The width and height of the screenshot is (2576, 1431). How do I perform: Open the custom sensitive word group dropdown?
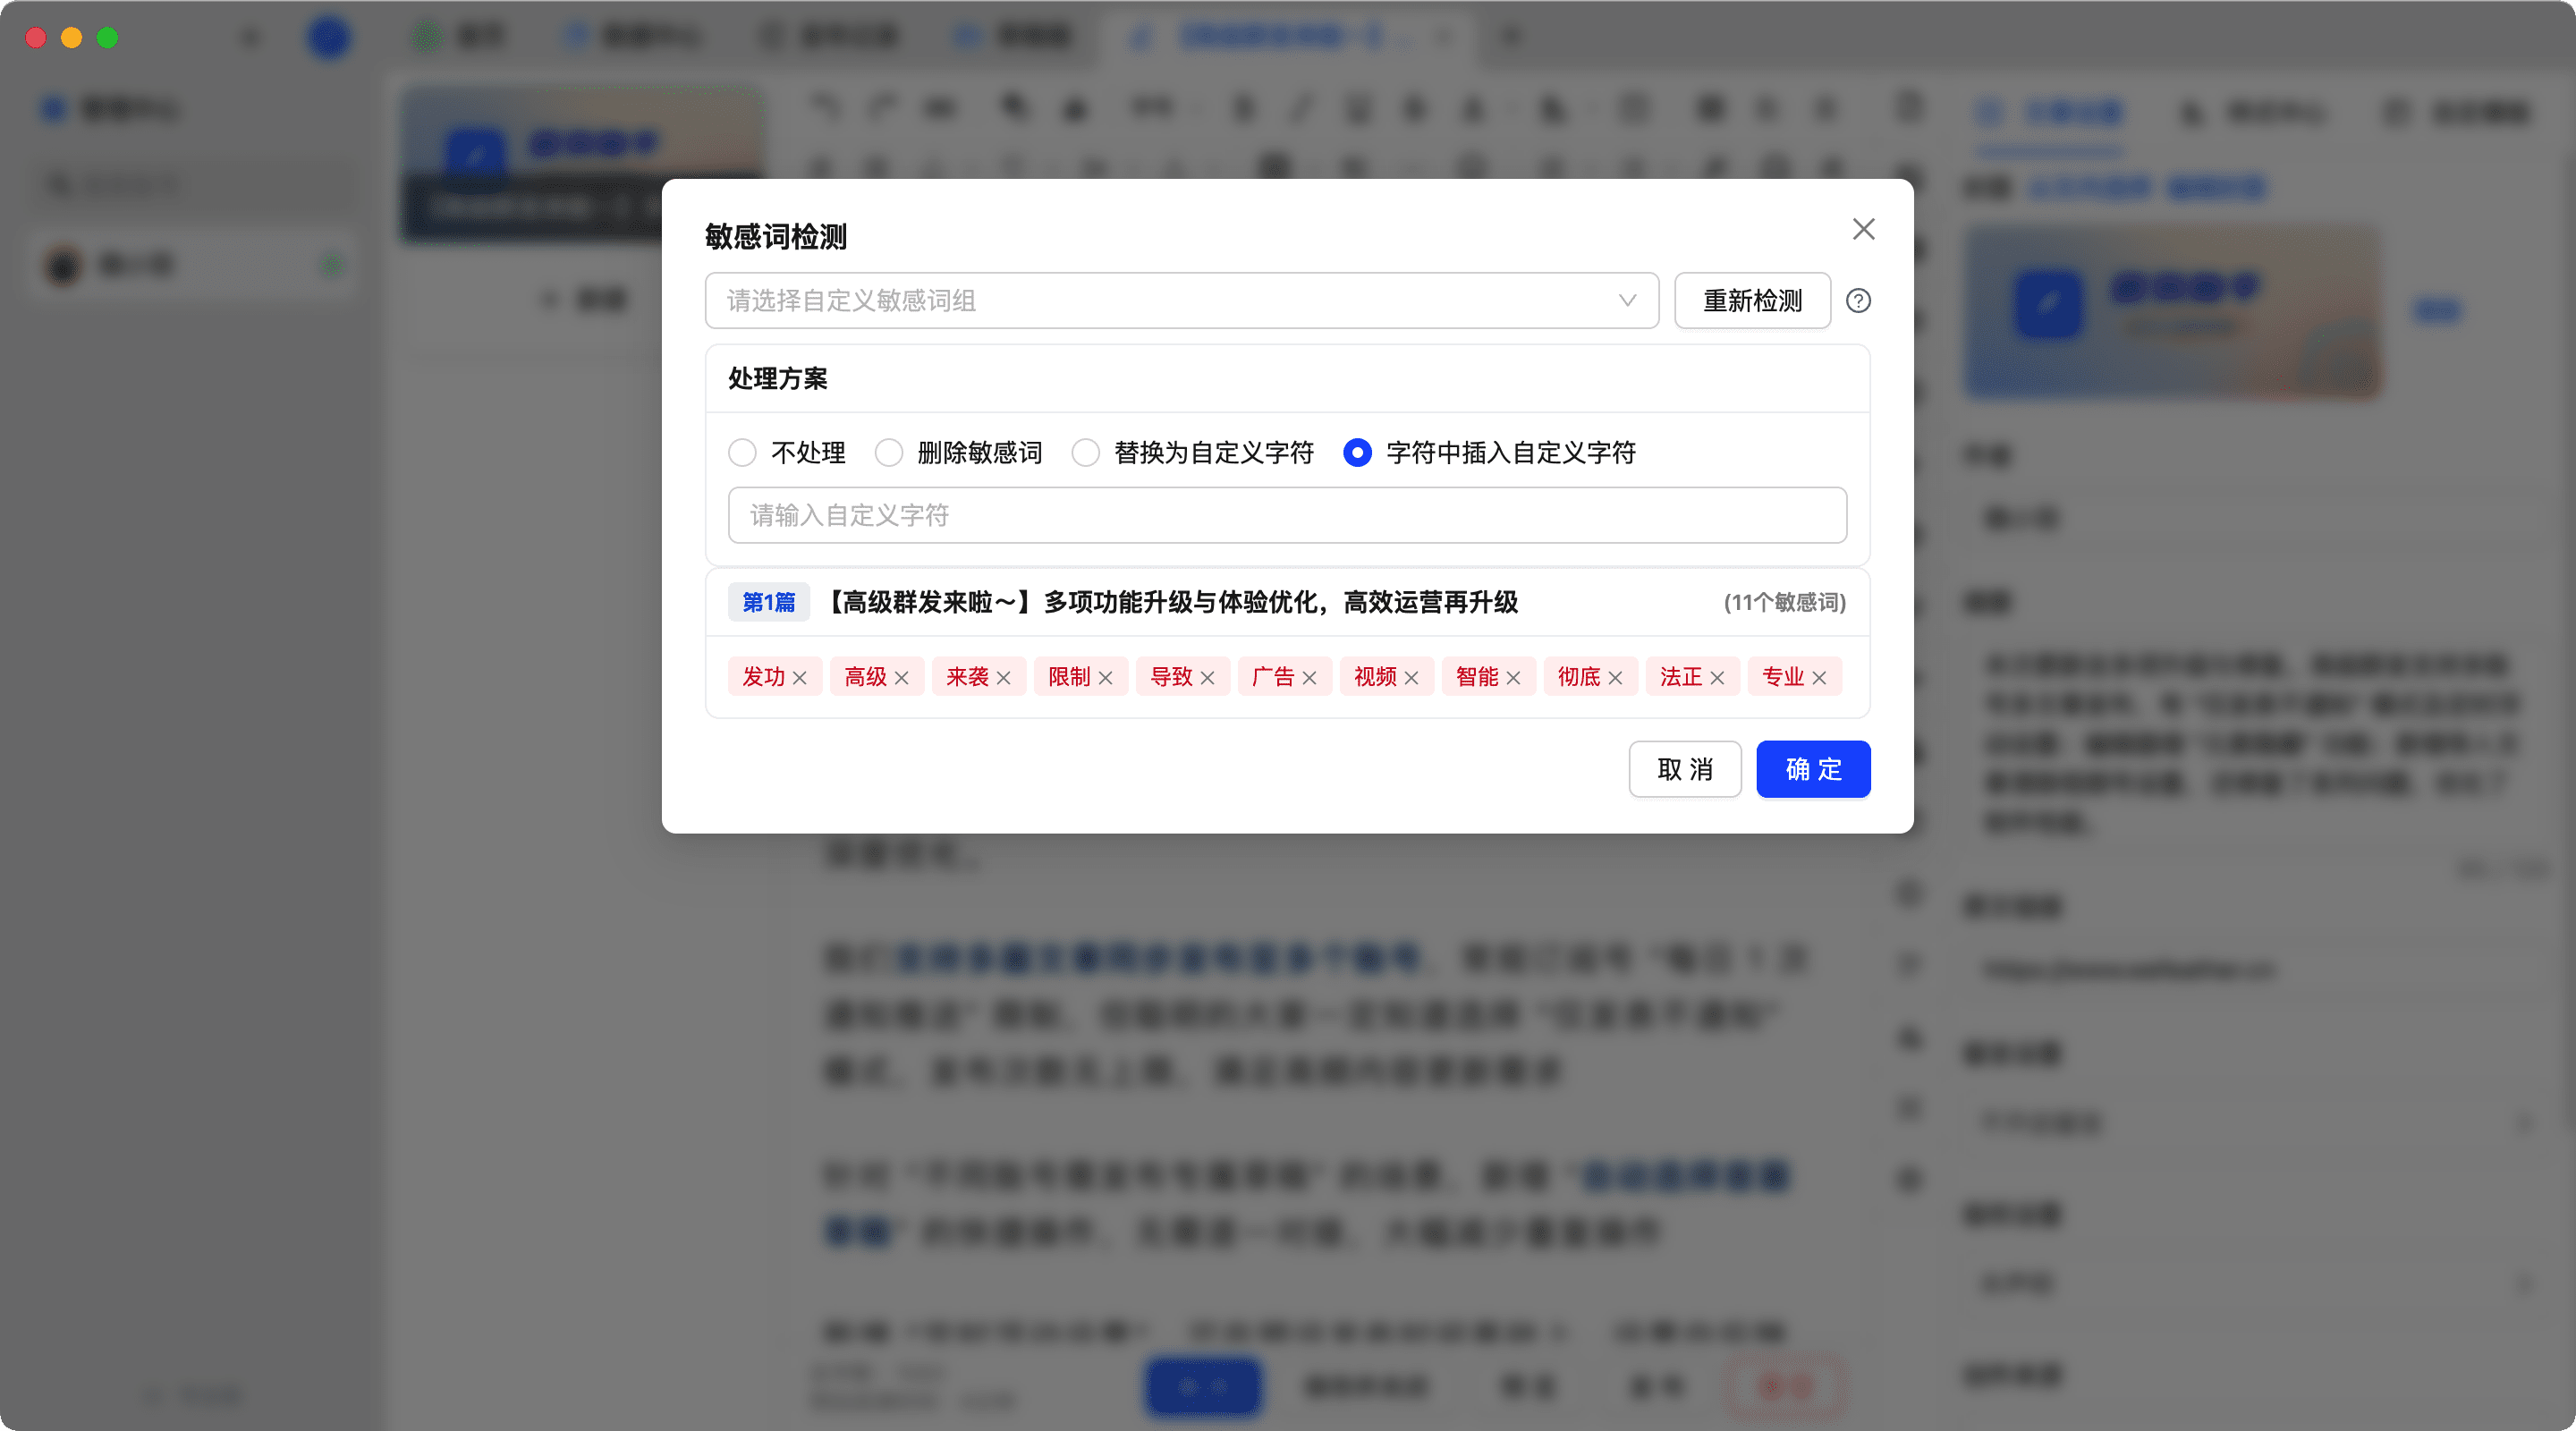(x=1160, y=301)
